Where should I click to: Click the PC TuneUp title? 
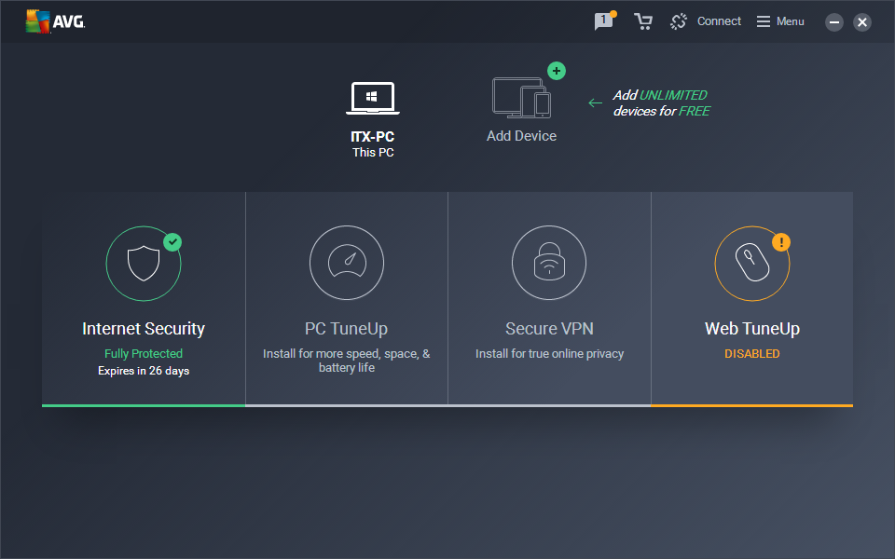(347, 329)
